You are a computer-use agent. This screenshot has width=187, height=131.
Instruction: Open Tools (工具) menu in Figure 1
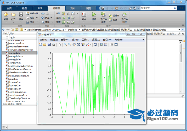pos(85,40)
